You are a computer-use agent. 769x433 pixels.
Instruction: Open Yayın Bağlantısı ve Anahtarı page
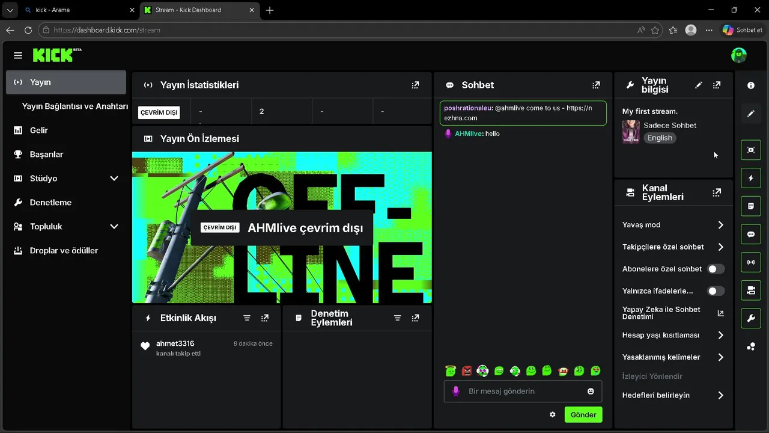coord(75,106)
